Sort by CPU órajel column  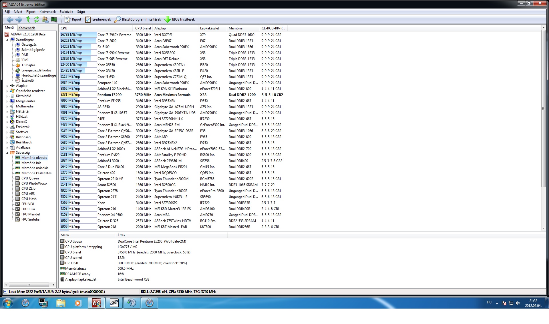143,28
